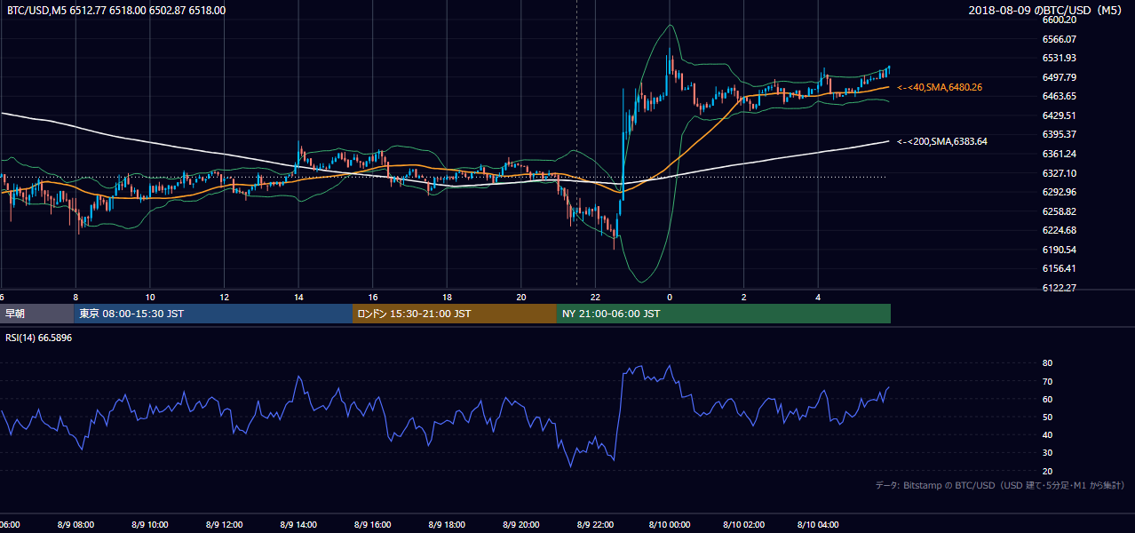
Task: Click price axis value 6463.65
Action: pyautogui.click(x=1060, y=96)
